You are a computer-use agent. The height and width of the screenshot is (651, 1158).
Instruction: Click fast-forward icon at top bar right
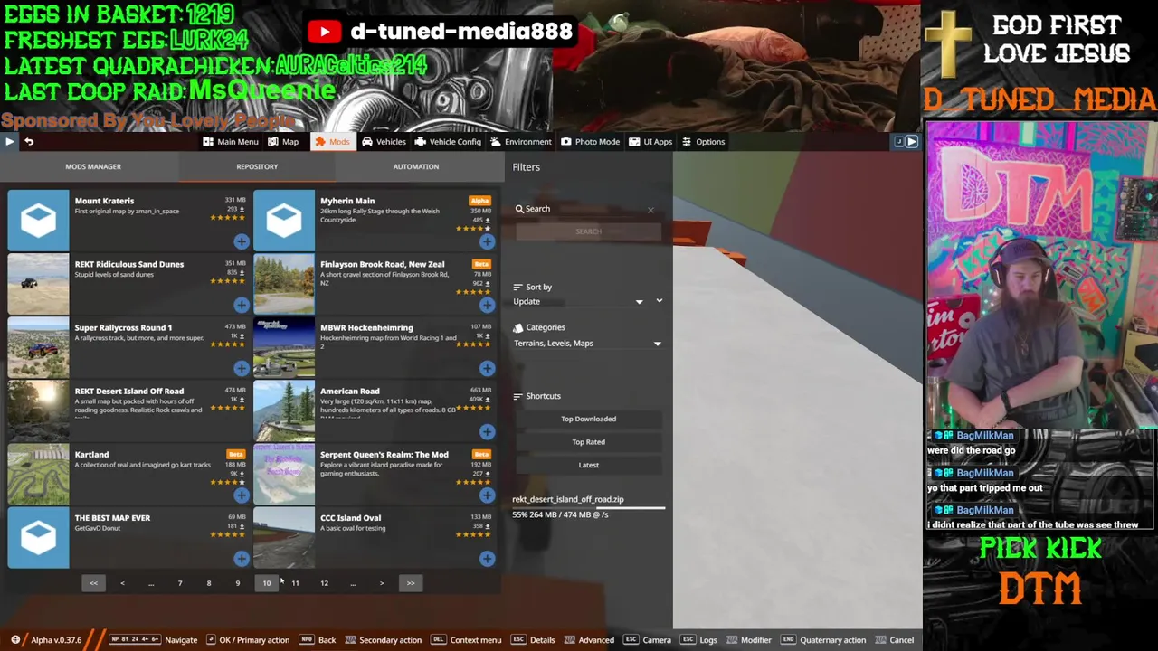(x=912, y=141)
